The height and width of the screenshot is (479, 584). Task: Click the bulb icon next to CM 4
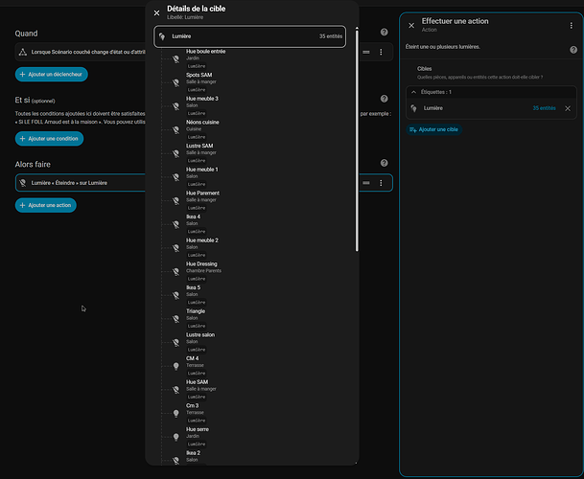point(176,366)
